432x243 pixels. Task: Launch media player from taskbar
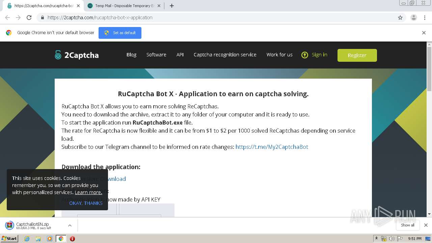pyautogui.click(x=50, y=239)
